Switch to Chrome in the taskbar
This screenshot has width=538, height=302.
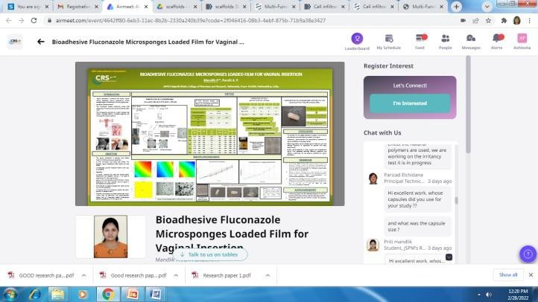coord(108,294)
